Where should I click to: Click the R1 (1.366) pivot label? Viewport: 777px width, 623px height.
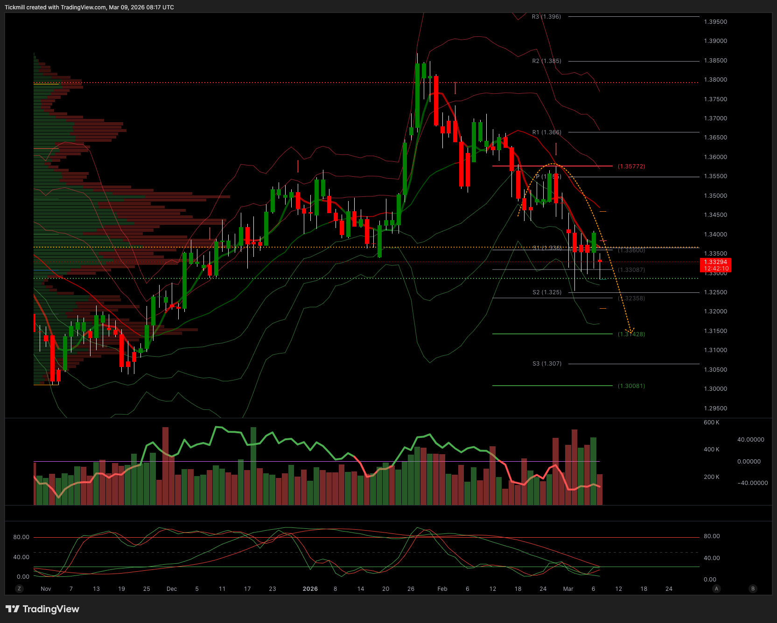tap(546, 132)
